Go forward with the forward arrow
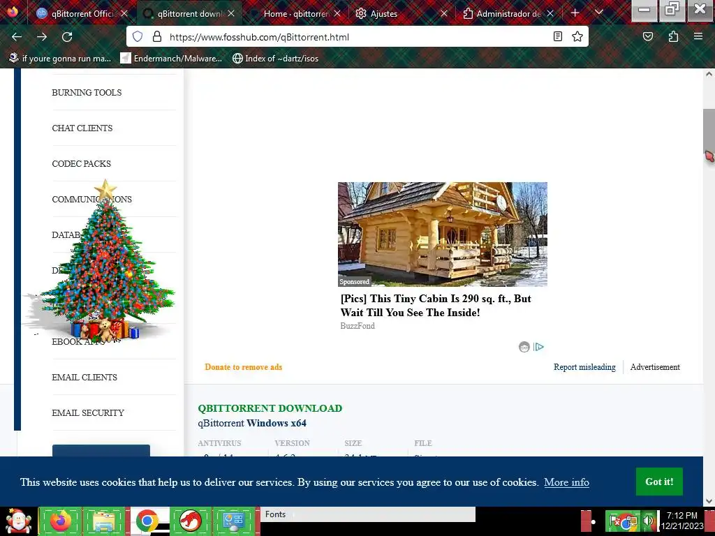Image resolution: width=715 pixels, height=536 pixels. pyautogui.click(x=42, y=37)
